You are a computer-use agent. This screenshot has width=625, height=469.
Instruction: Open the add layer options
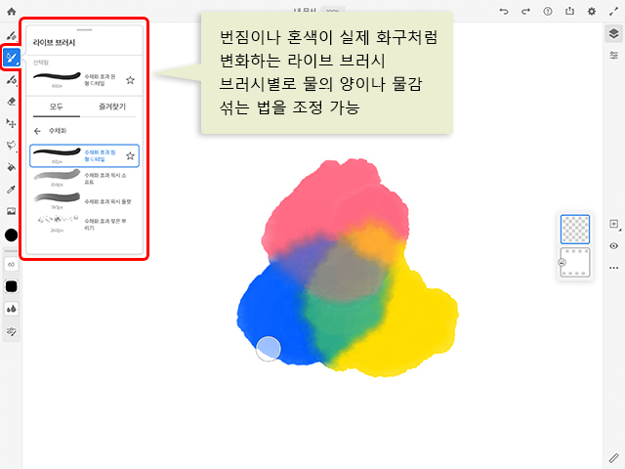(613, 224)
